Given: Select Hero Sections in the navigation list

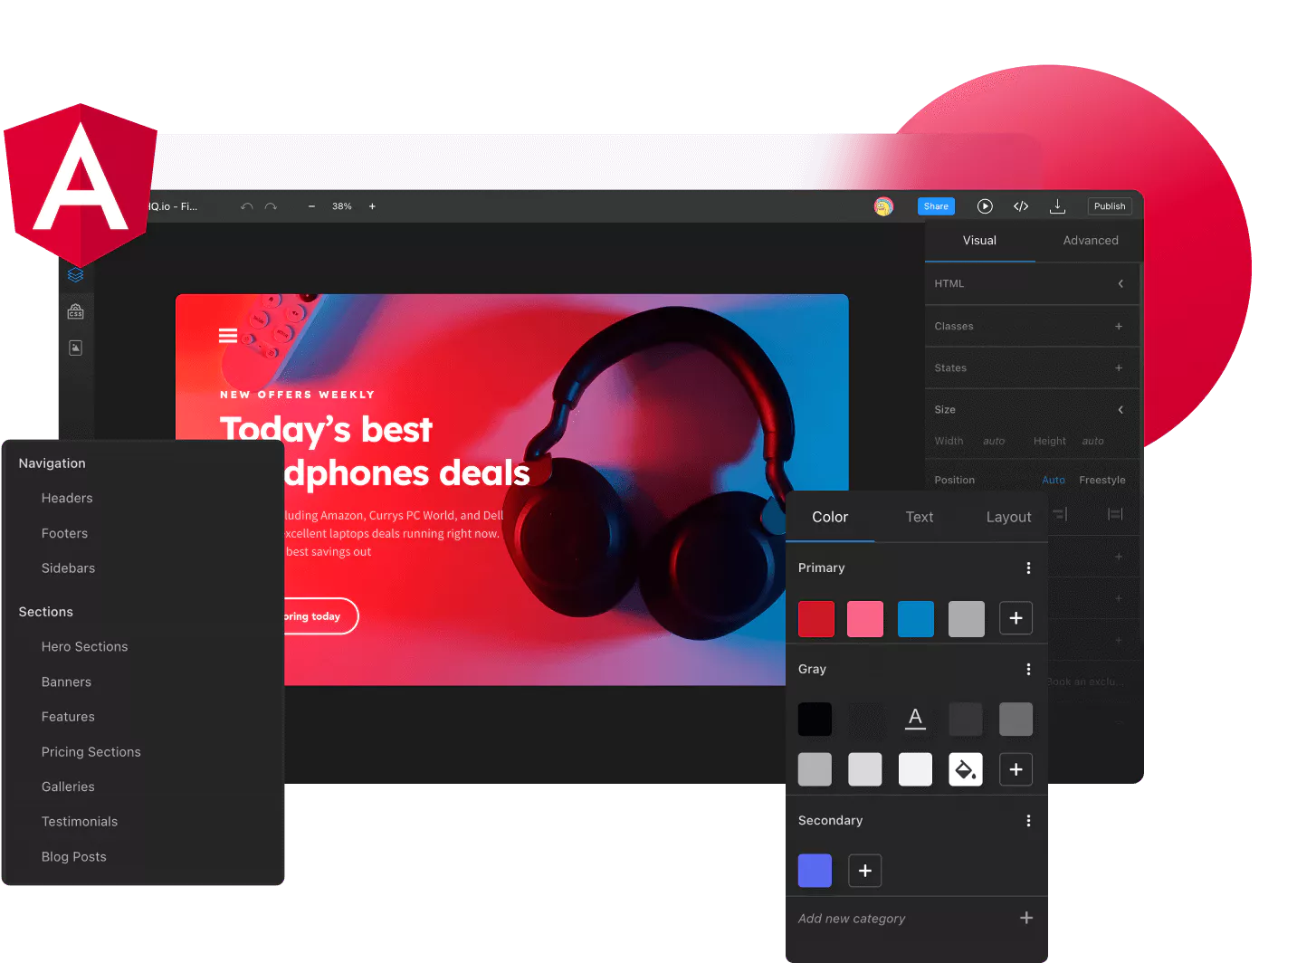Looking at the screenshot, I should [84, 646].
